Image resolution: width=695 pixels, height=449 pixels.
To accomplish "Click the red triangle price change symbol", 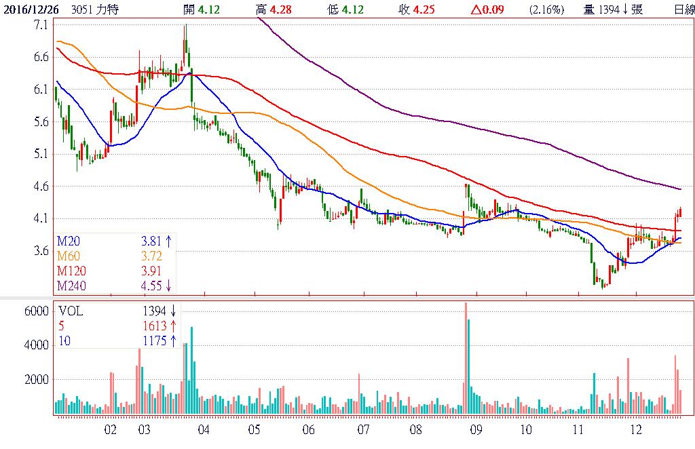I will 476,10.
